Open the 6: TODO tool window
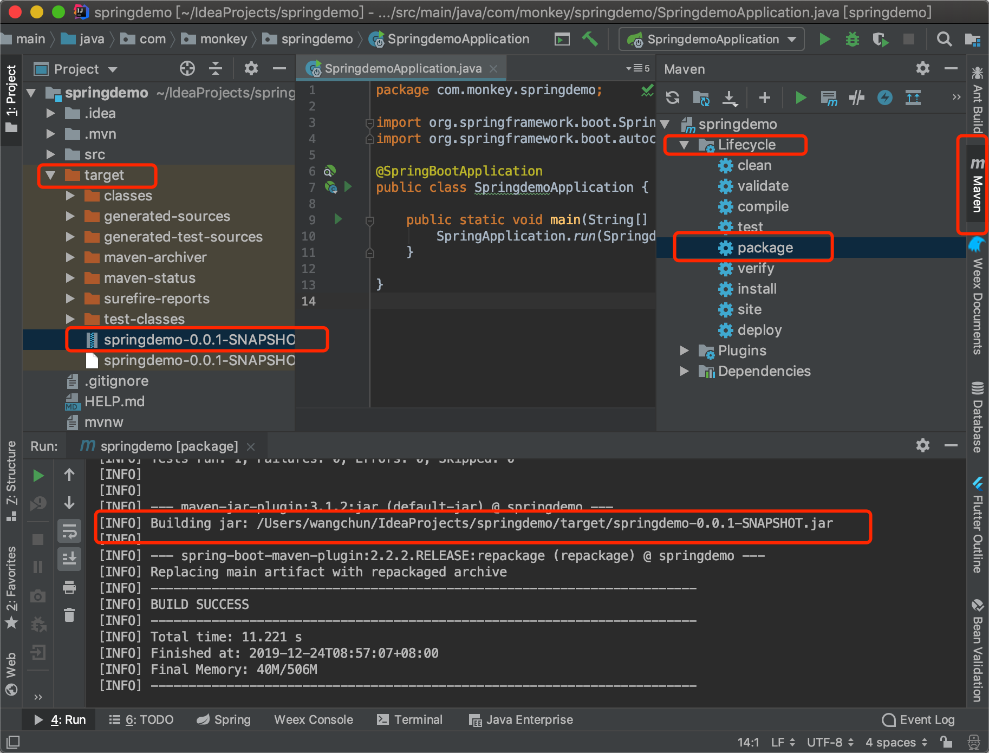Viewport: 989px width, 753px height. [x=141, y=719]
